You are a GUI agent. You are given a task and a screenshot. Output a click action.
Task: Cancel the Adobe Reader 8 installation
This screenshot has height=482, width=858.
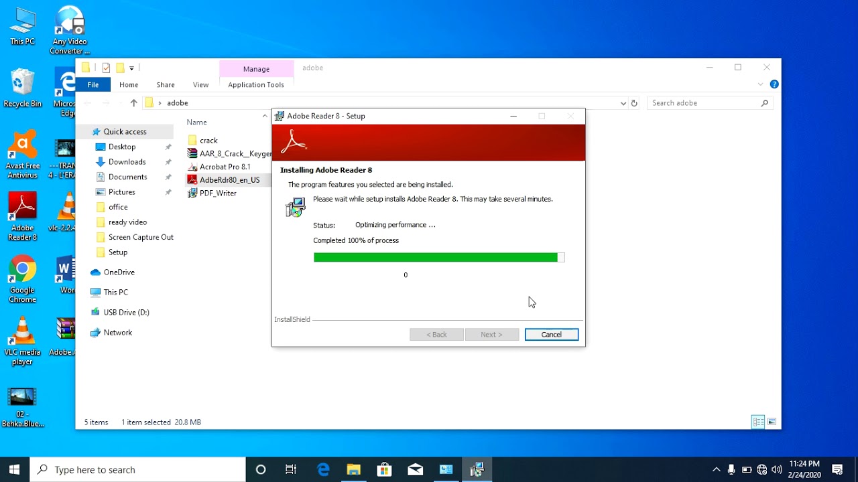coord(552,334)
